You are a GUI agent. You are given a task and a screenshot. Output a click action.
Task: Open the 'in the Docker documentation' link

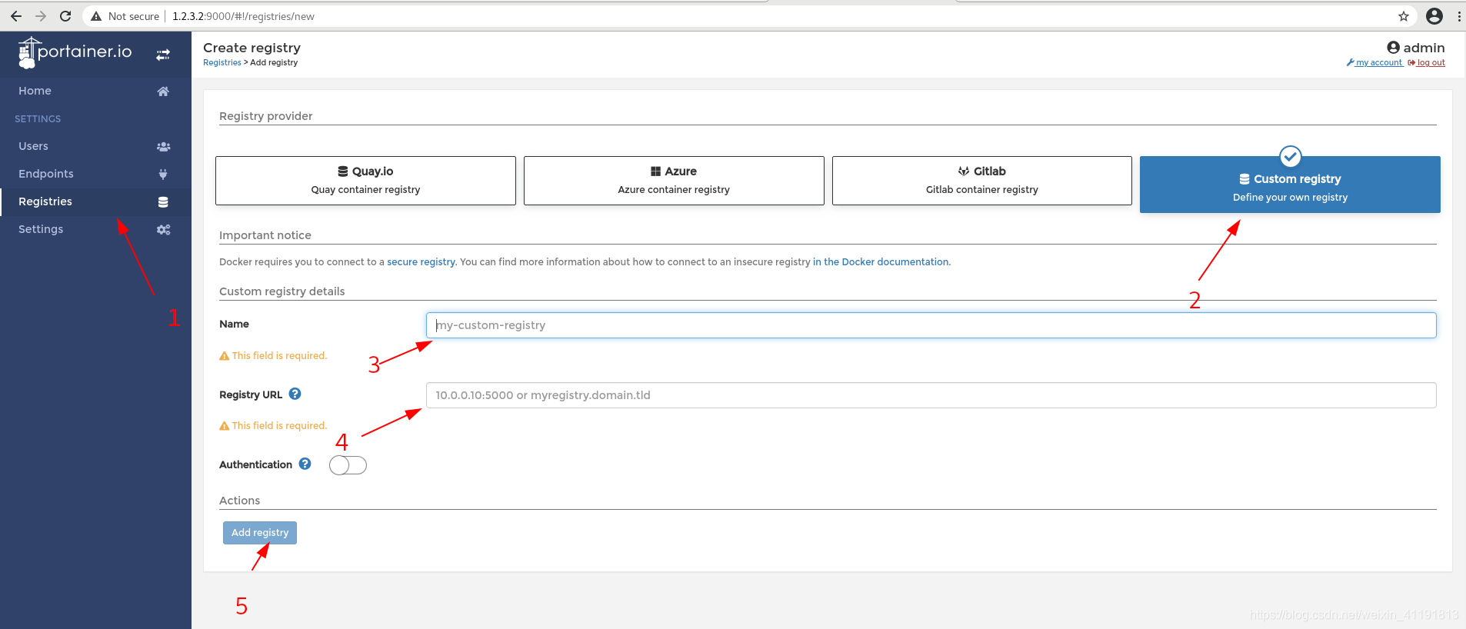click(881, 262)
